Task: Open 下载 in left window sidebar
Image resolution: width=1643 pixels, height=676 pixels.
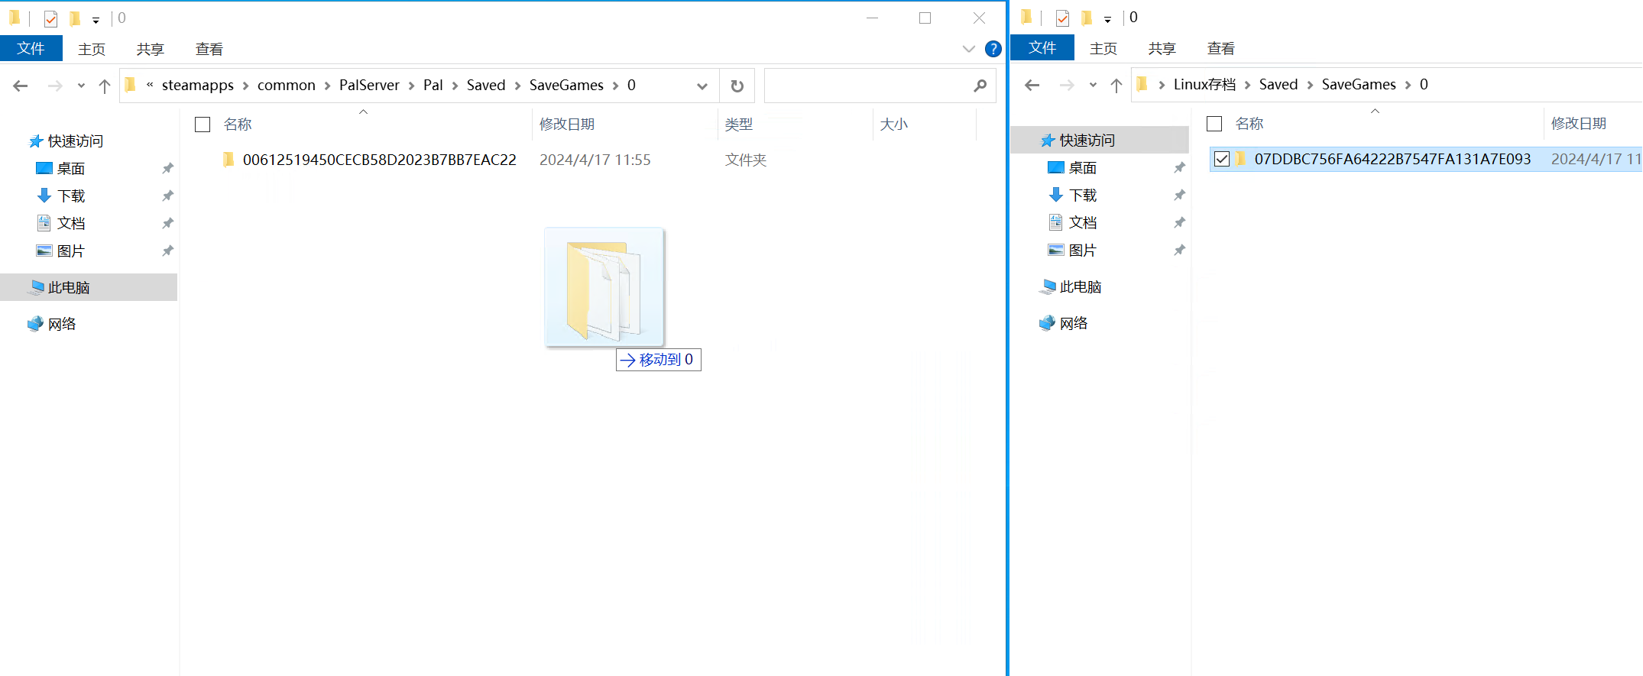Action: (71, 196)
